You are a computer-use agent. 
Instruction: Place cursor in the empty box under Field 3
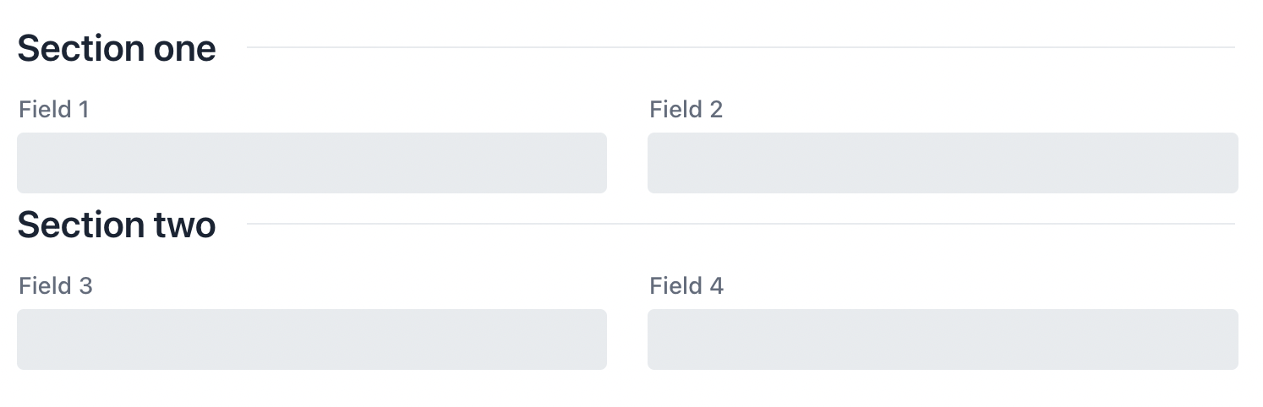coord(312,339)
